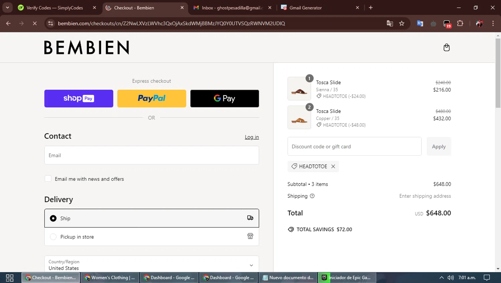The height and width of the screenshot is (283, 501).
Task: Open the Log in link
Action: pos(252,137)
